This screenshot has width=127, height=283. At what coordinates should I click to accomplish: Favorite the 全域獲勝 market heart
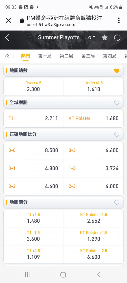pos(117,103)
